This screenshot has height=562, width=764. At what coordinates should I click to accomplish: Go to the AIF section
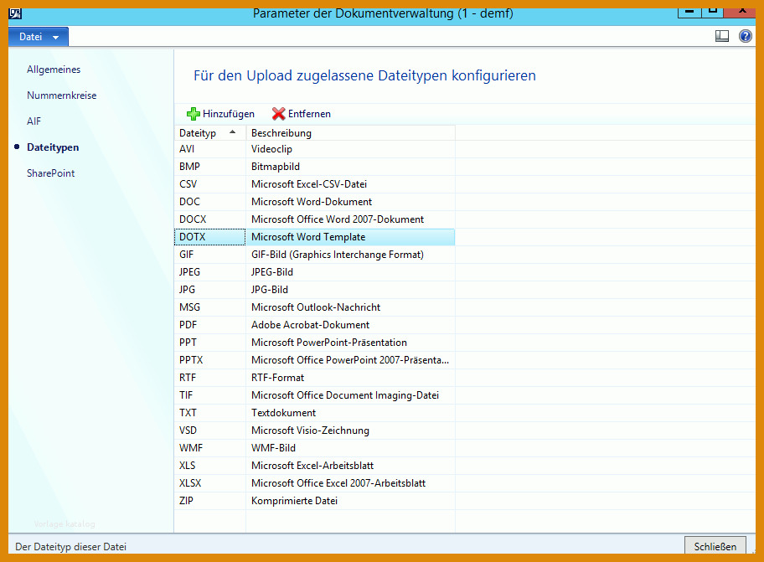(x=34, y=121)
